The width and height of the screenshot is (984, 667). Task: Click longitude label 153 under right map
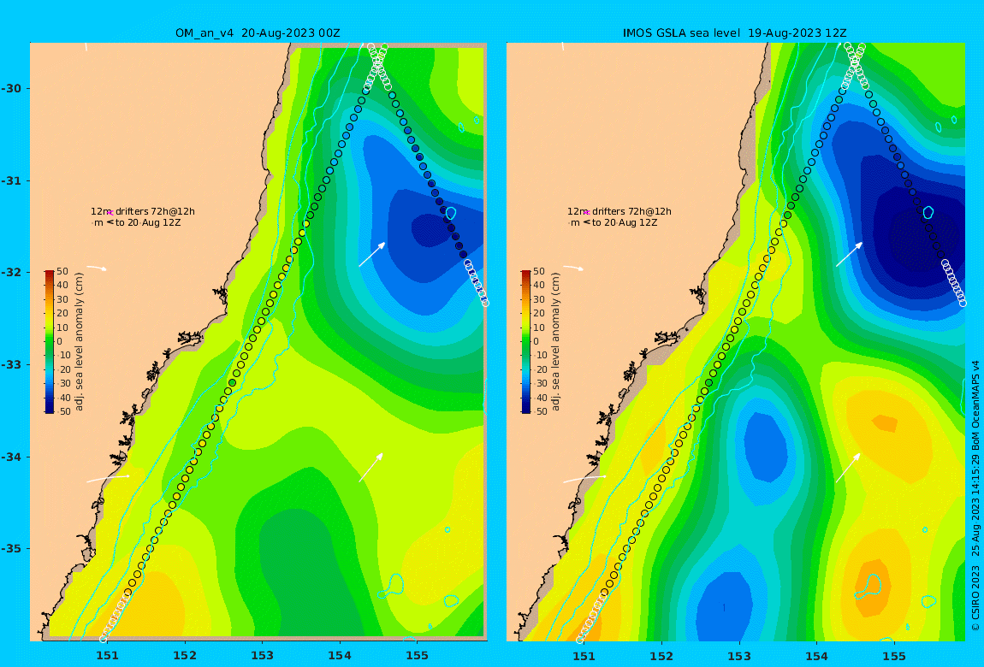739,656
